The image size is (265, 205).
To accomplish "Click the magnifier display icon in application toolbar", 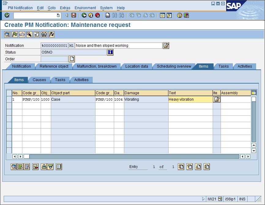I will (7, 35).
